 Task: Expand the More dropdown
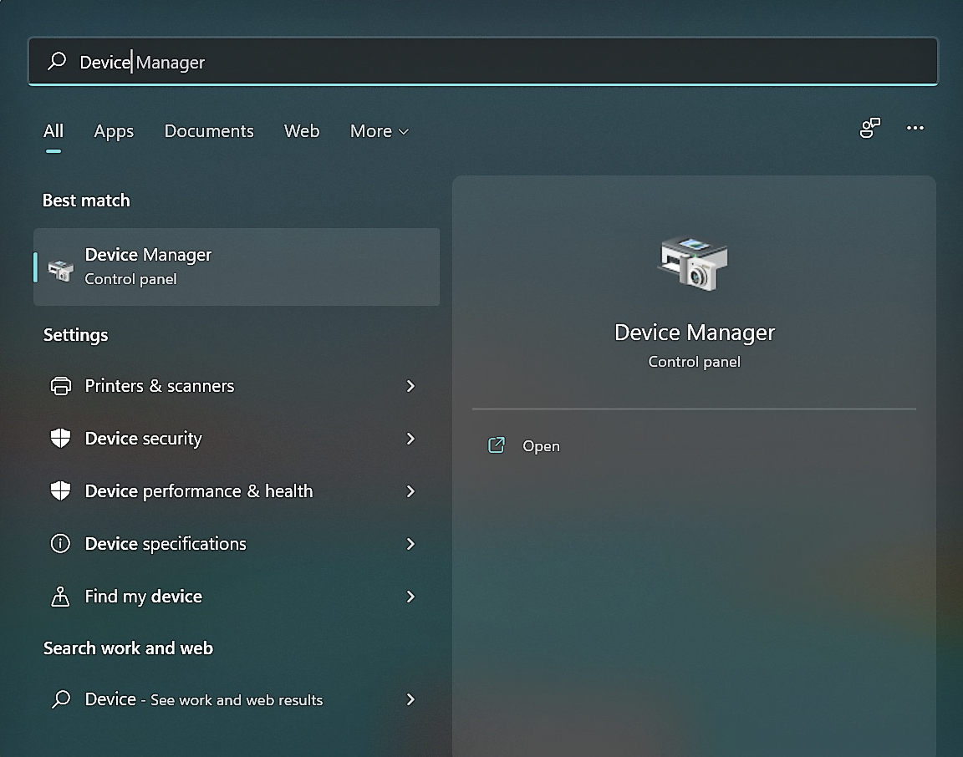(379, 131)
